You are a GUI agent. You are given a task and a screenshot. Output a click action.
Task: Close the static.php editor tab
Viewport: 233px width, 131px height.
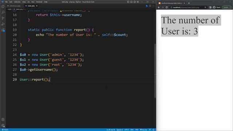37,6
